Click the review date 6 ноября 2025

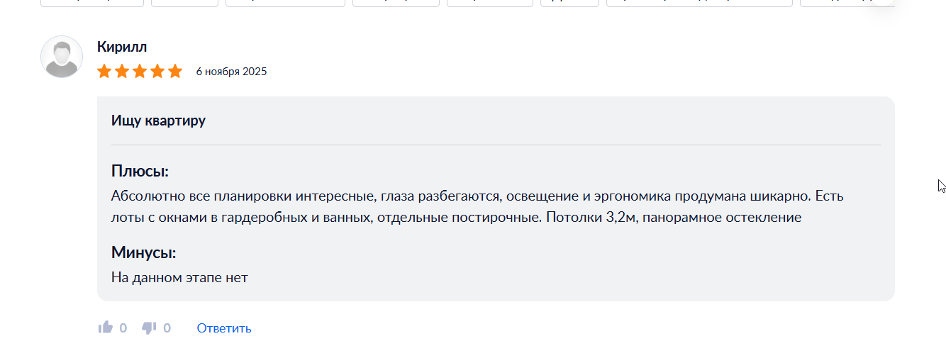point(231,72)
